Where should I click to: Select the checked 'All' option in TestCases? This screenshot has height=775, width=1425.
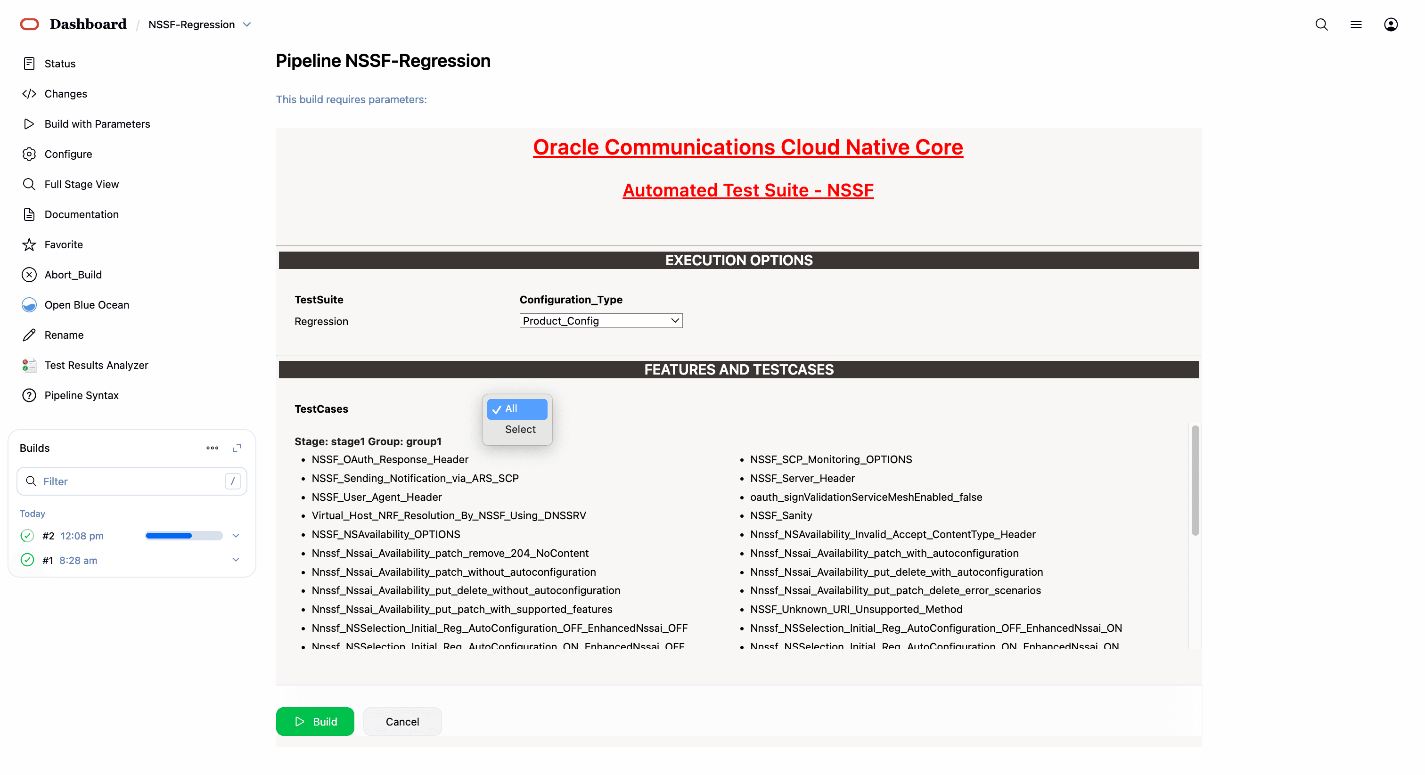[516, 409]
